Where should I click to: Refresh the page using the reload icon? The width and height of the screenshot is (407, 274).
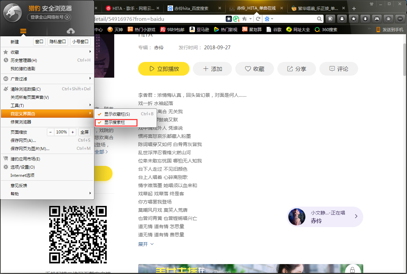pos(258,19)
